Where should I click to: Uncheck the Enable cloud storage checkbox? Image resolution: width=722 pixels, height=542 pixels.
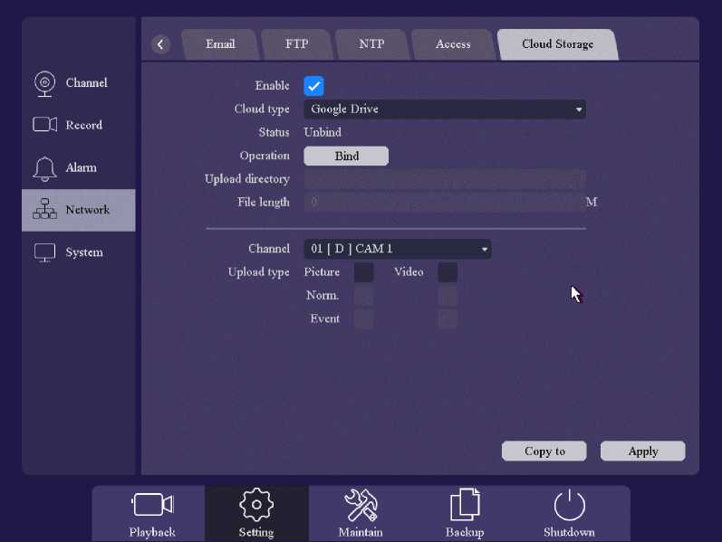pyautogui.click(x=313, y=86)
